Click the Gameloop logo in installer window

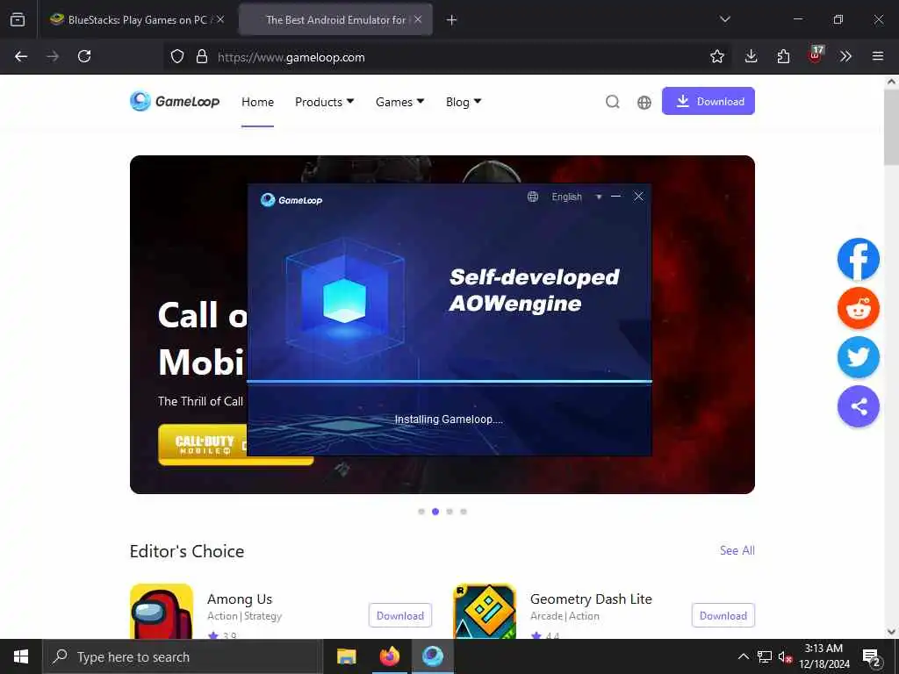291,200
